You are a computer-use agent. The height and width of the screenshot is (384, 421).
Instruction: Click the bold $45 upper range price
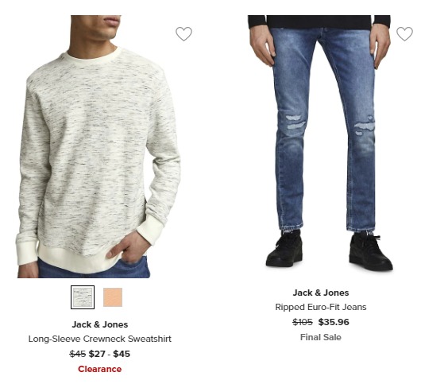[x=122, y=354]
